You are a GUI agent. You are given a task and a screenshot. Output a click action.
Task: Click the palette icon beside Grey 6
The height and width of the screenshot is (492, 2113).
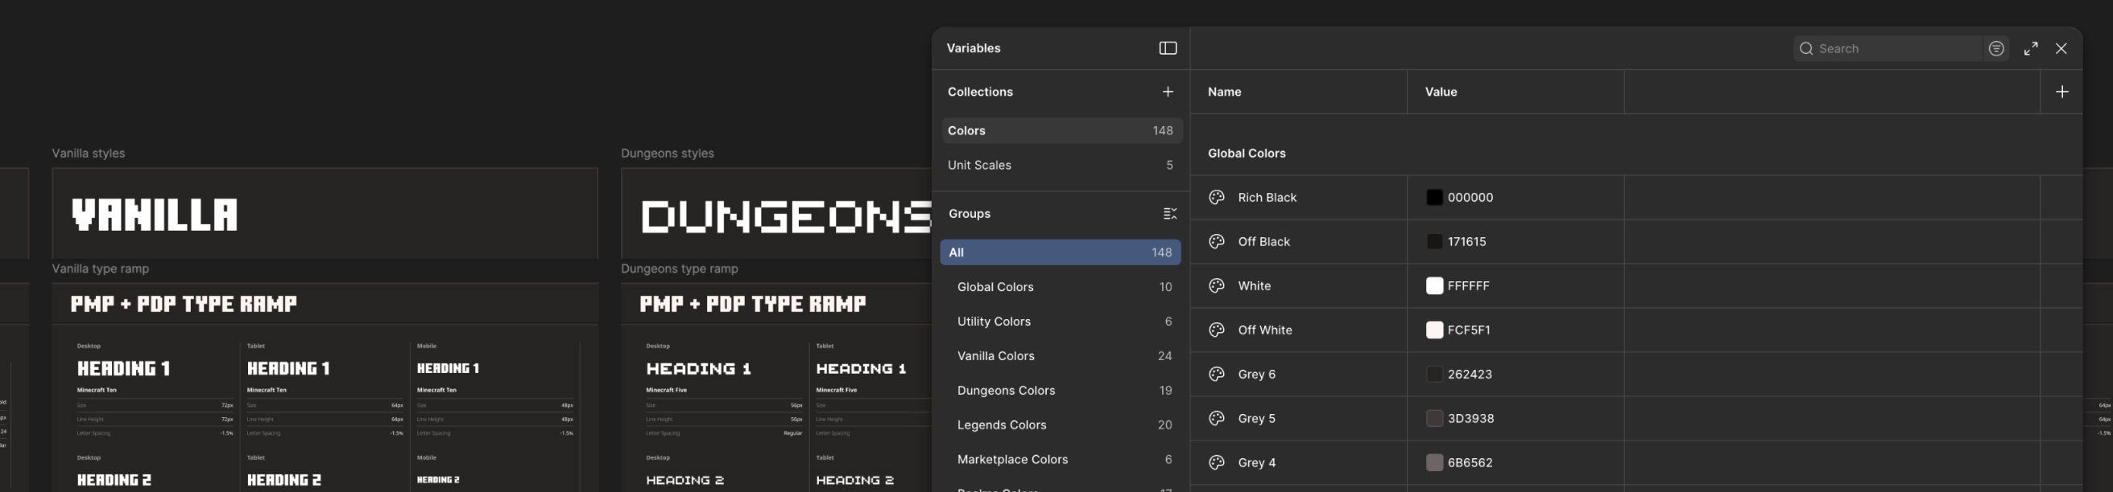[1217, 374]
